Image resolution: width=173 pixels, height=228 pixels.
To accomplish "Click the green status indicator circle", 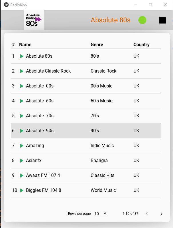I will [x=142, y=20].
